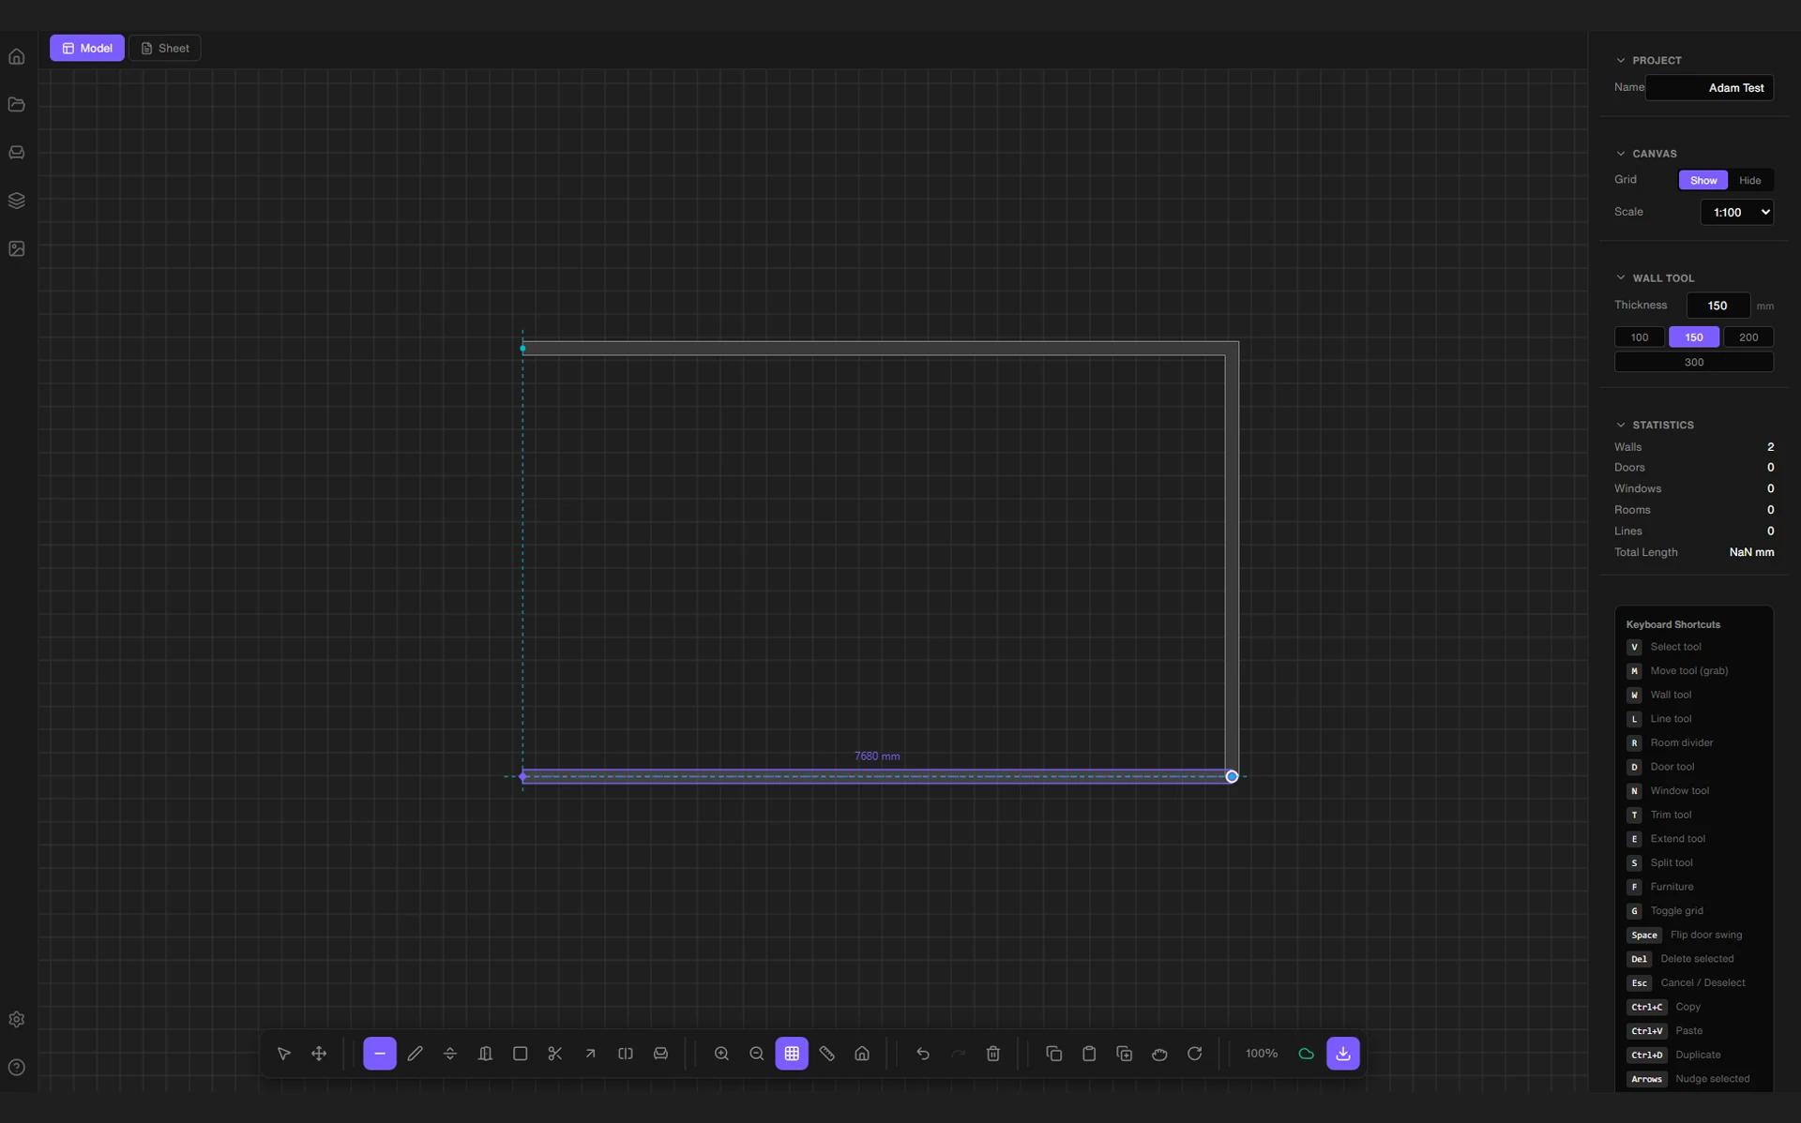Choose the Door tool icon
1801x1123 pixels.
[485, 1054]
